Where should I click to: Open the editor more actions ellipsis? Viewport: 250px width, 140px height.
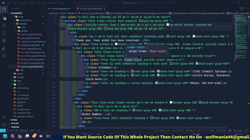pyautogui.click(x=246, y=9)
